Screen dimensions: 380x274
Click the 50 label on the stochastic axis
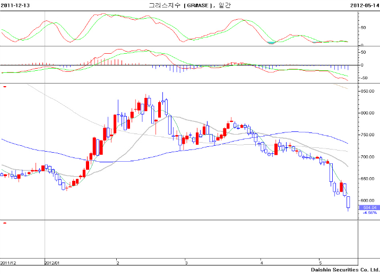point(364,27)
